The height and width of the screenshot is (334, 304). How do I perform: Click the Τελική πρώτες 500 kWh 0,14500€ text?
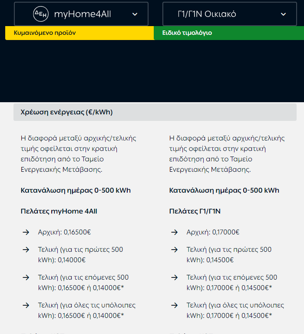(229, 254)
